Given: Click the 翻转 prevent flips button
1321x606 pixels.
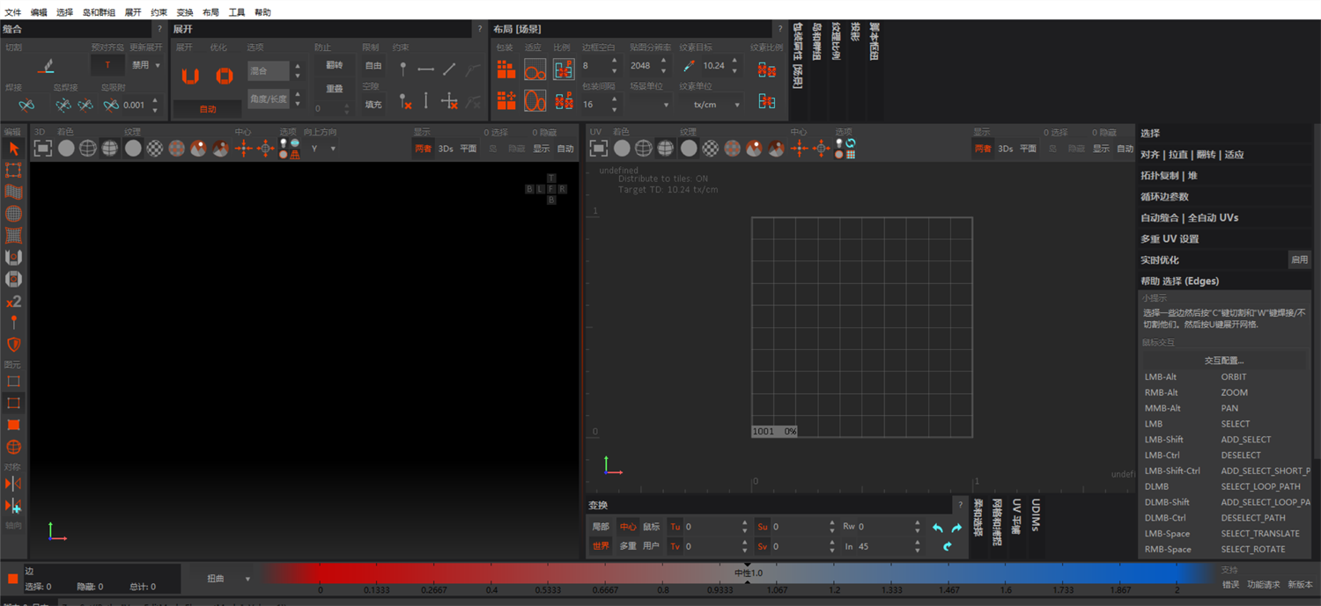Looking at the screenshot, I should click(x=335, y=65).
